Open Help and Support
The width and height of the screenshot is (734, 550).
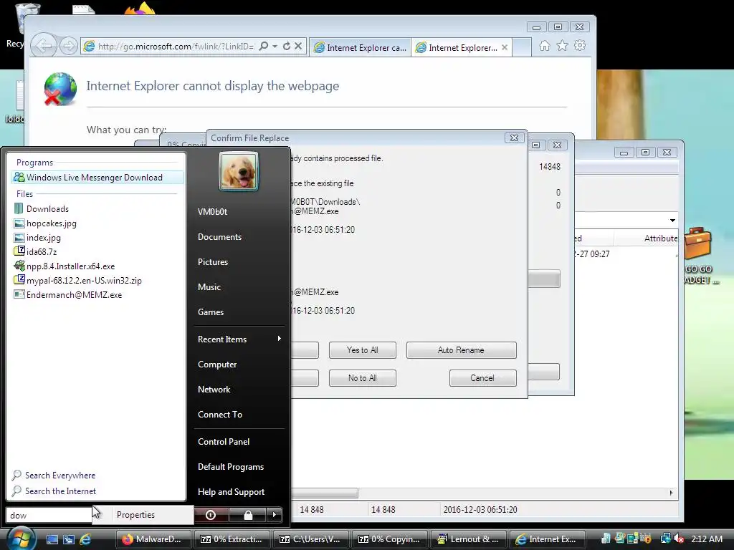231,492
